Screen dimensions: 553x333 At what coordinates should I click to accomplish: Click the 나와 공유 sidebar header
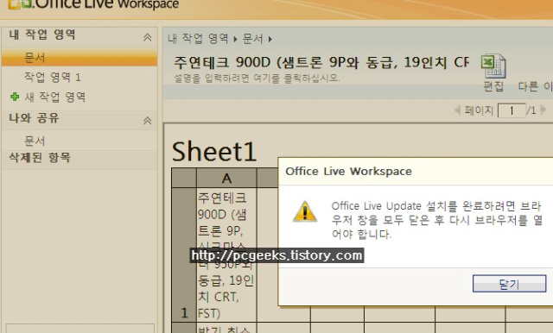pos(34,118)
